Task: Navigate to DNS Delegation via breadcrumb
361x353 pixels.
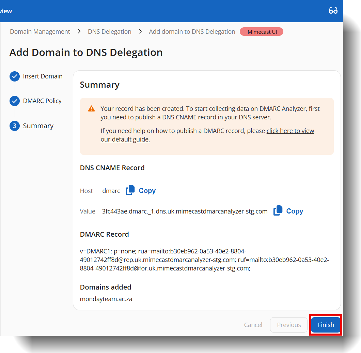Action: [x=109, y=31]
